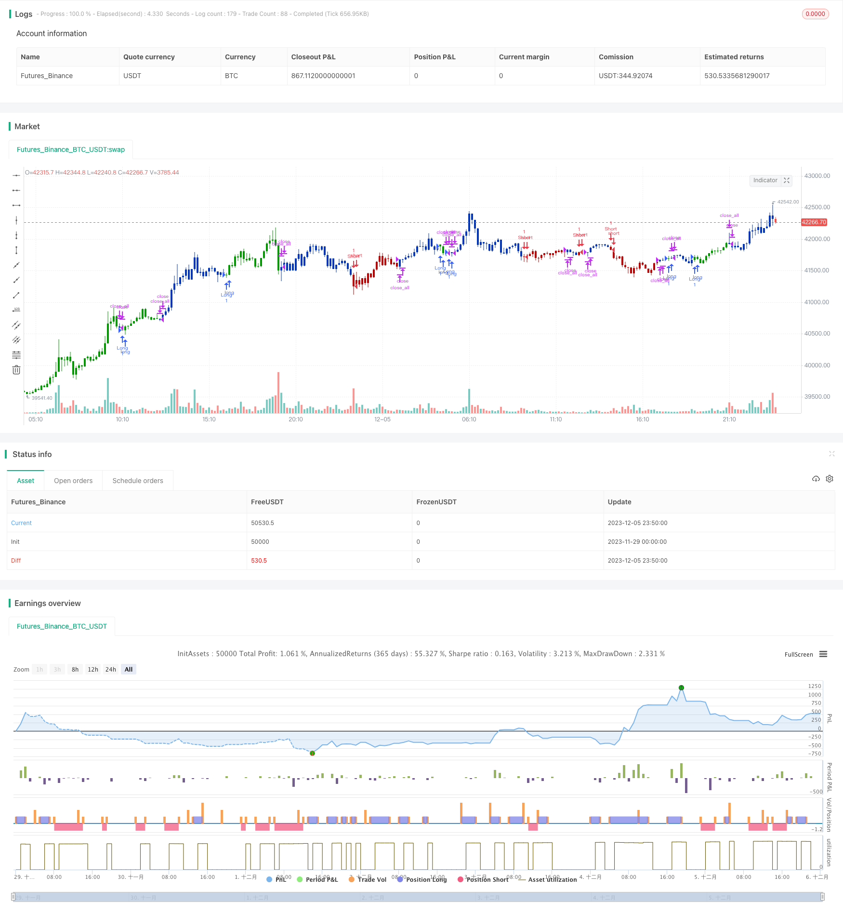
Task: Select the diagonal straight line drawing tool
Action: click(16, 265)
